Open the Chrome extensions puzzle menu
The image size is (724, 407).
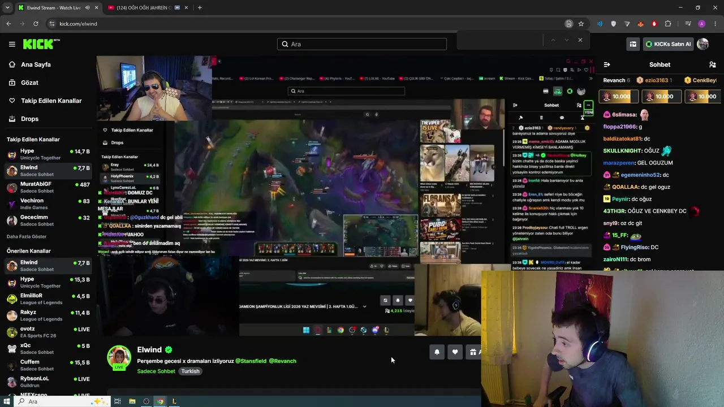[668, 24]
